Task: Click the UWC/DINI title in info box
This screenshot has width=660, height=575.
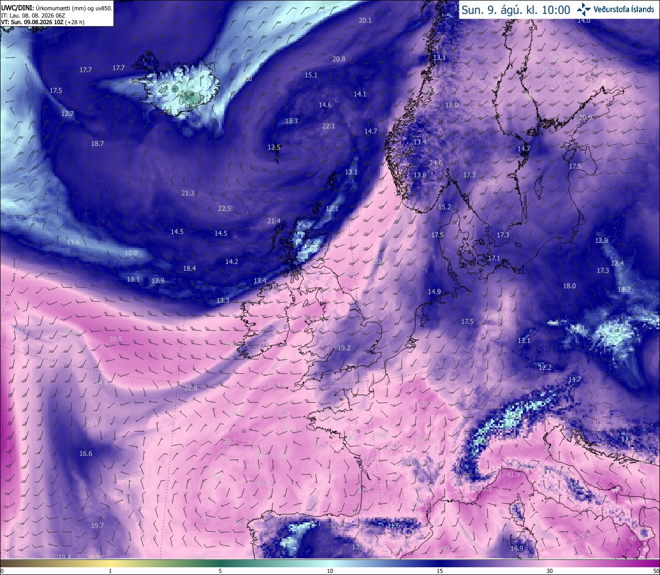Action: [x=17, y=8]
